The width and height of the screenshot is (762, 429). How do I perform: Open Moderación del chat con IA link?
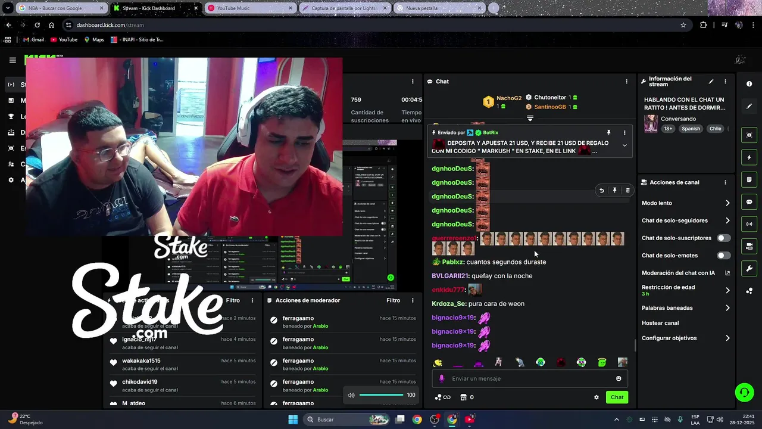[x=686, y=273]
